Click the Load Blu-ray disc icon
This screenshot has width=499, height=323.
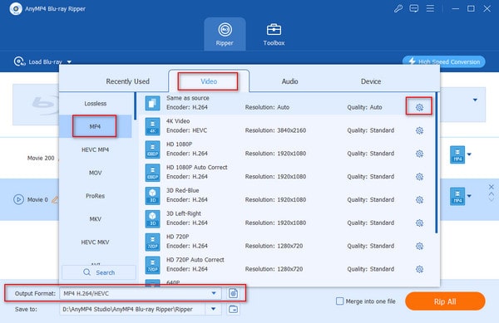(x=19, y=61)
